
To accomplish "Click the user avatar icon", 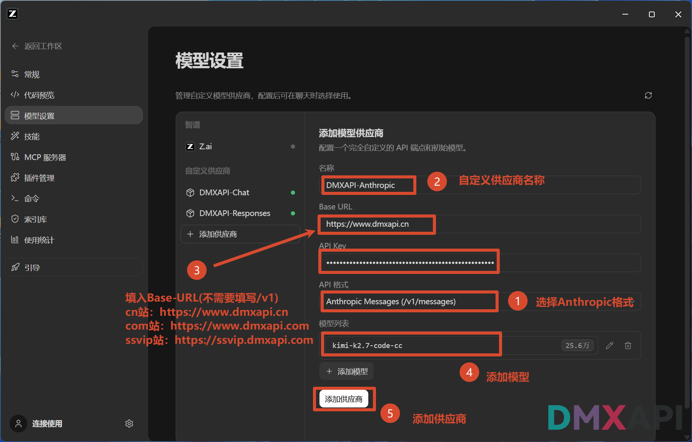I will pyautogui.click(x=18, y=424).
